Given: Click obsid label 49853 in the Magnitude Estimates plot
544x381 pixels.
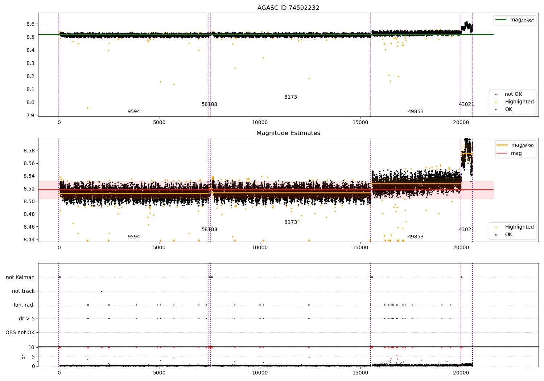Looking at the screenshot, I should point(416,237).
